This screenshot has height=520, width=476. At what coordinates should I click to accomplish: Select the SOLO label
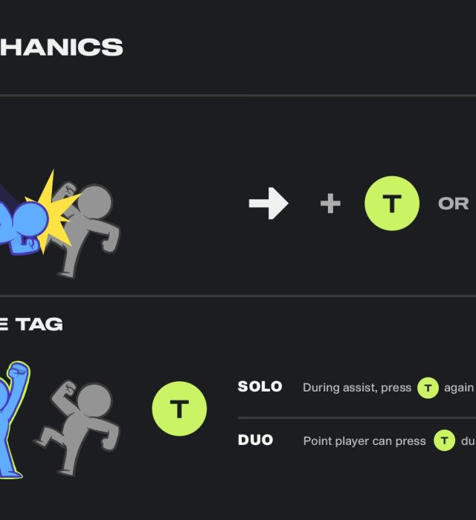260,387
